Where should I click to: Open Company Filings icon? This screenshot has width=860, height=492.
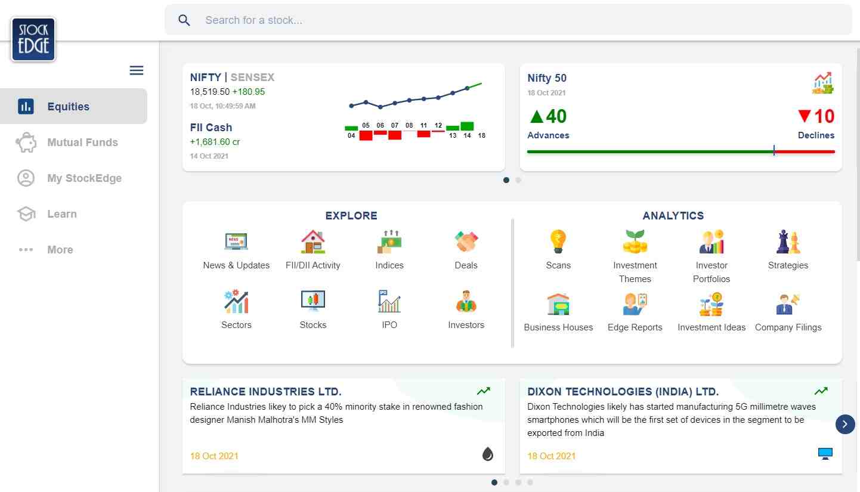tap(788, 304)
